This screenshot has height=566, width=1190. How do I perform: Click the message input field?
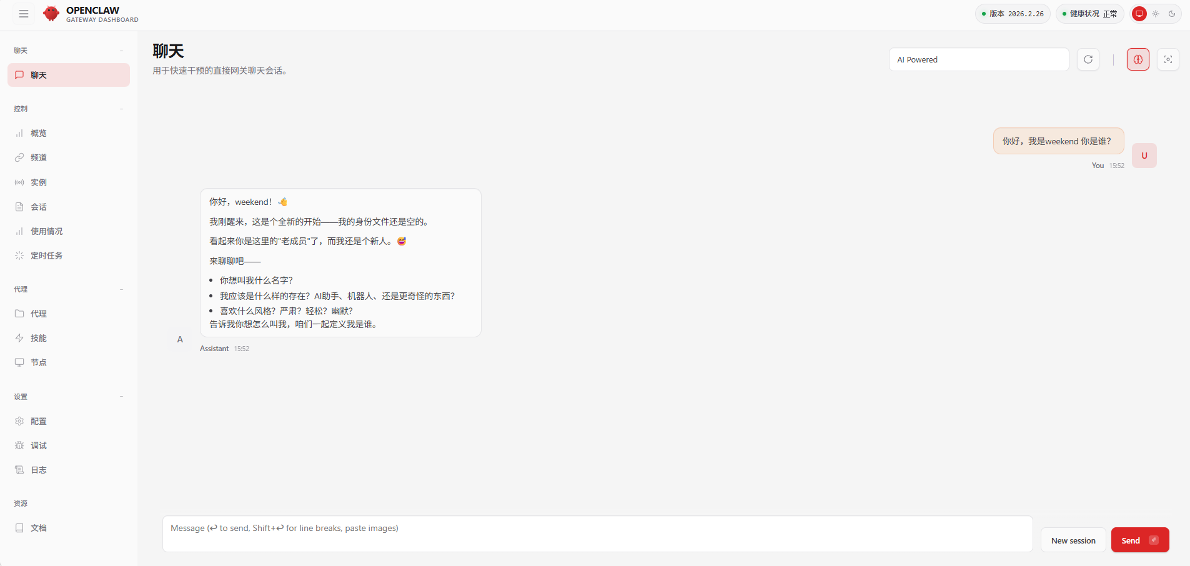pos(597,534)
